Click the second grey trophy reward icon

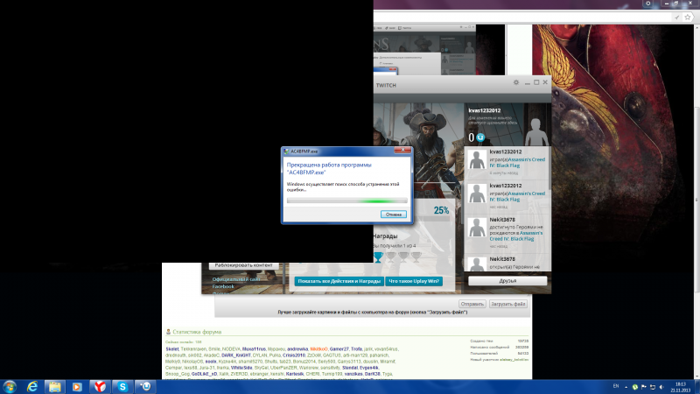403,257
